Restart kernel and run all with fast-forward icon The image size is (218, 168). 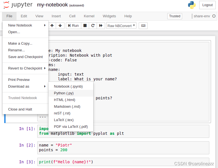(101, 26)
